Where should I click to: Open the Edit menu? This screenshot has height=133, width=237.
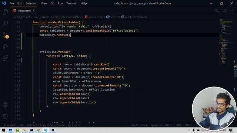coord(20,3)
